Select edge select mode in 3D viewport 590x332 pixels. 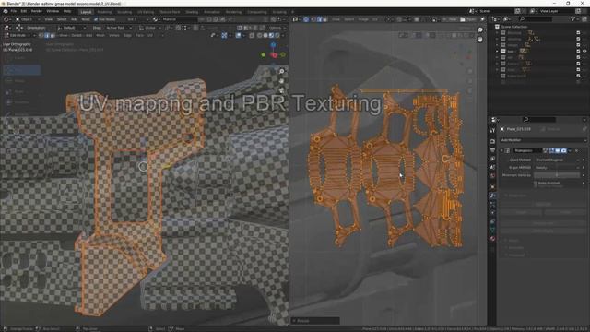coord(47,35)
